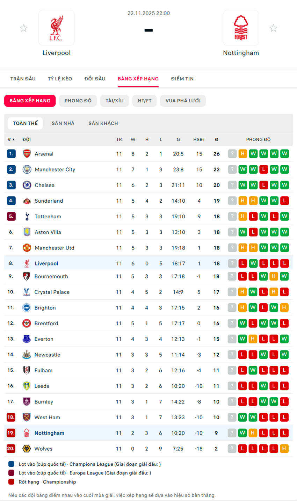Open the TỶ LỆ KÈO tab
The width and height of the screenshot is (297, 501).
click(60, 79)
